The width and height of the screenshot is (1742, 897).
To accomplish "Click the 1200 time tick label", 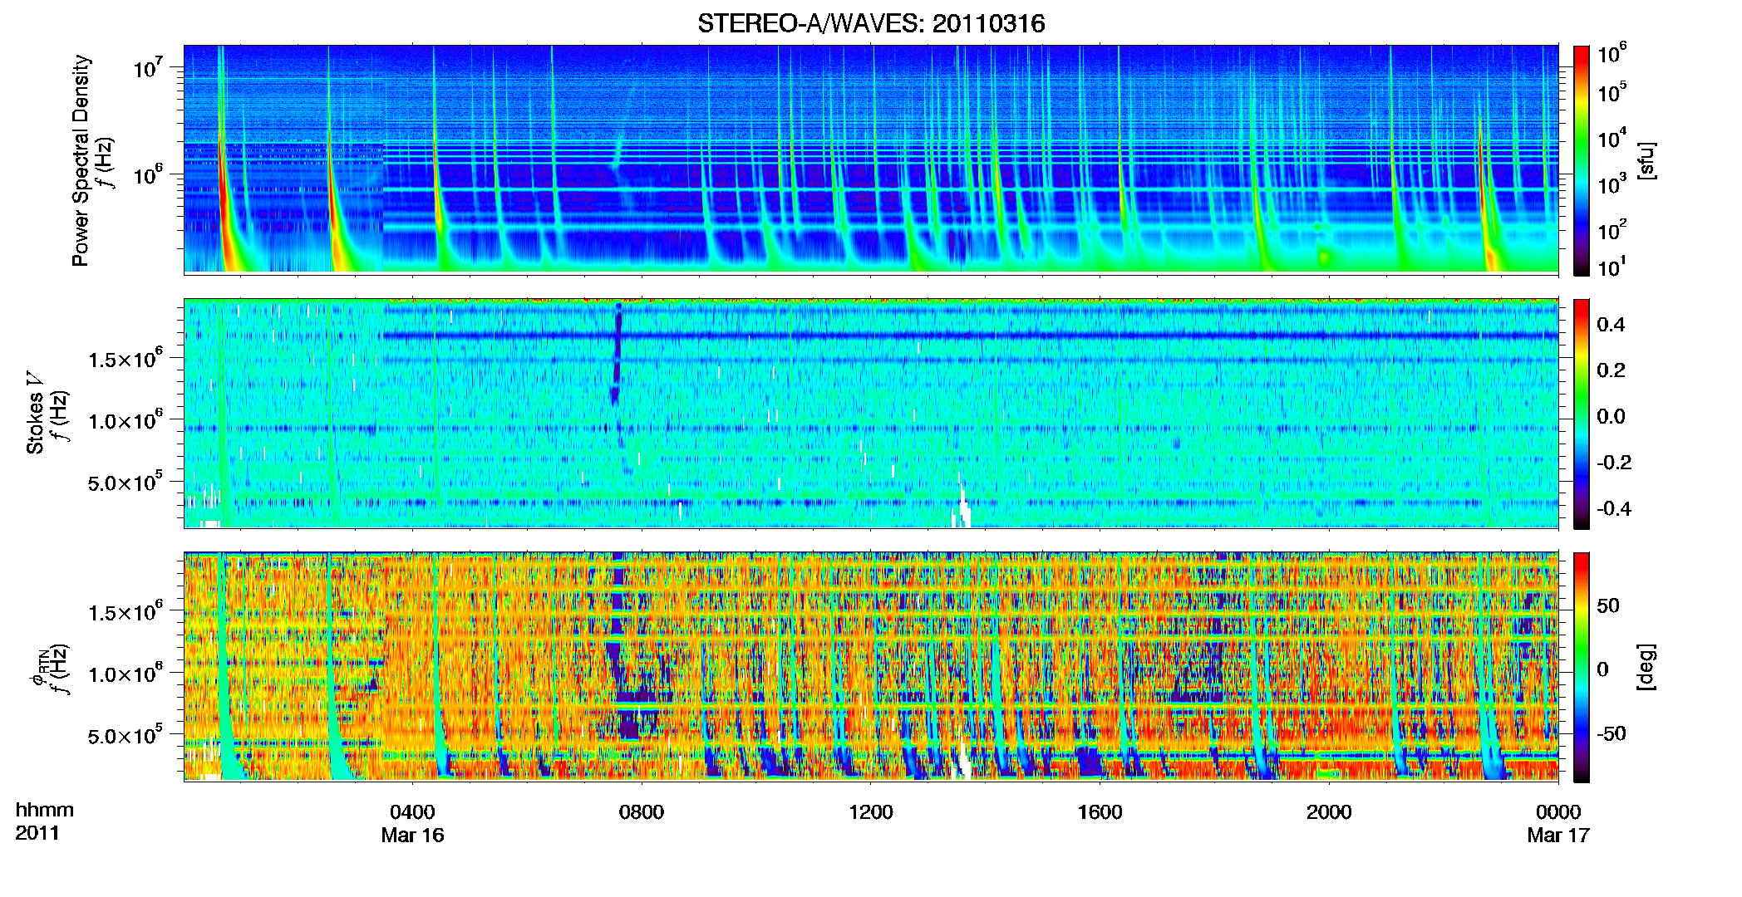I will click(x=871, y=812).
